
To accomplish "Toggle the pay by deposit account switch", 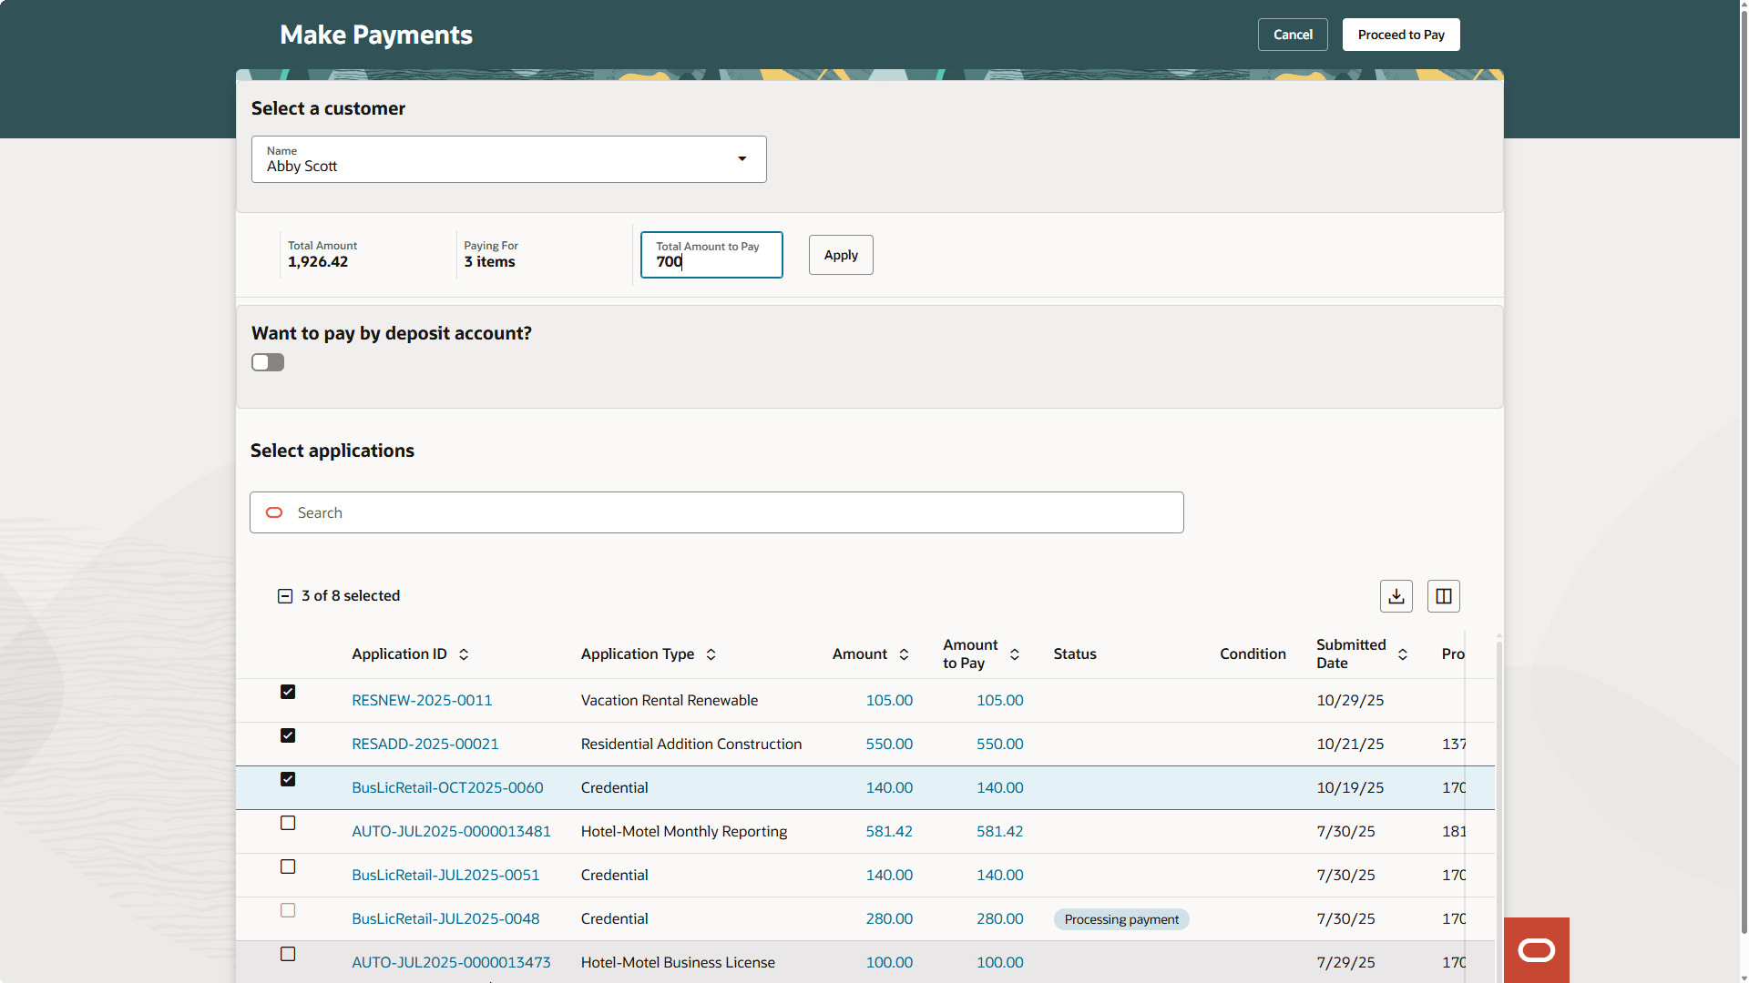I will (268, 362).
